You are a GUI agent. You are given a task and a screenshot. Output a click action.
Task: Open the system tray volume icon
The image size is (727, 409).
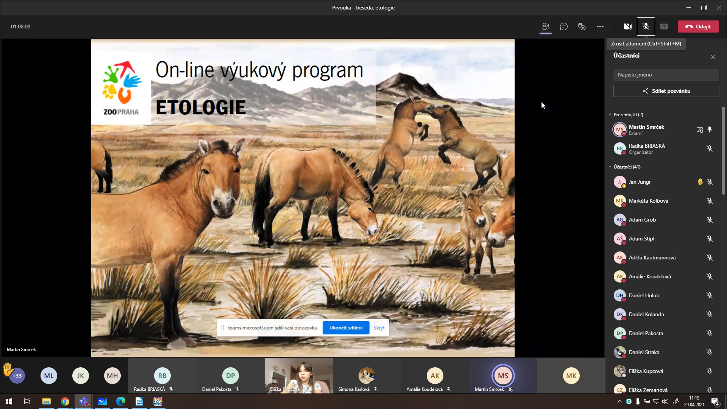(665, 401)
